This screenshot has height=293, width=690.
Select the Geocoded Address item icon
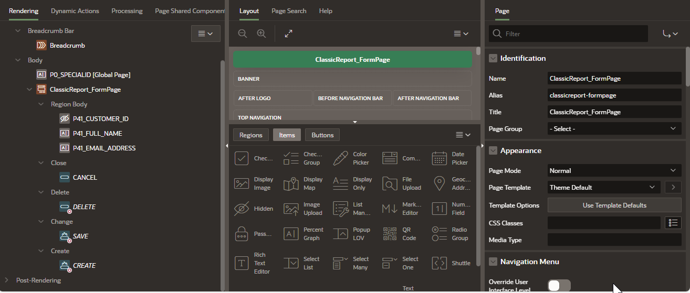[440, 183]
